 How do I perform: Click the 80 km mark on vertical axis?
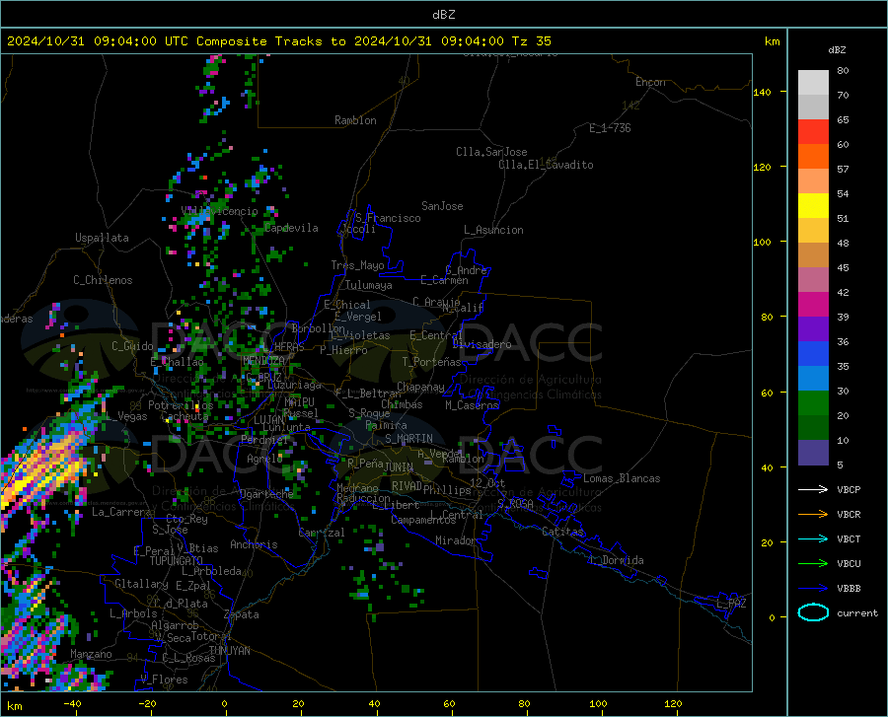767,317
